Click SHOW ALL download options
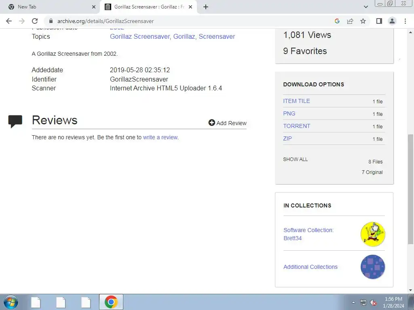This screenshot has width=414, height=310. (296, 159)
